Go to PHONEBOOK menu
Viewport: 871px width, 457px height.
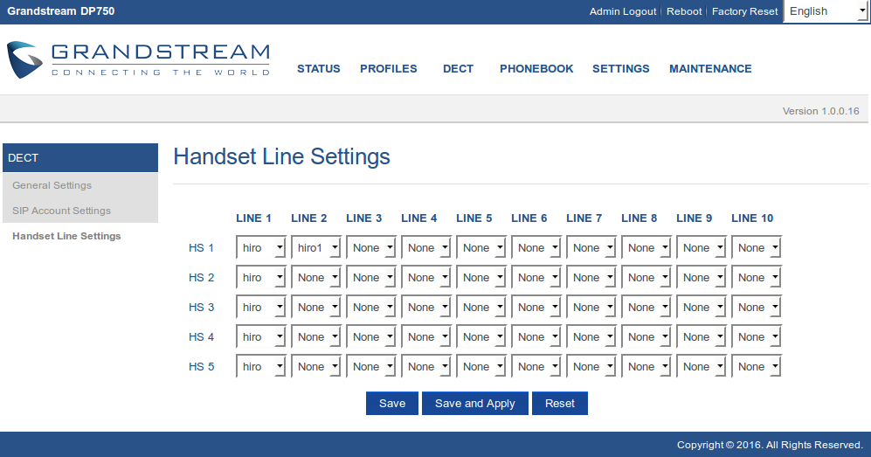536,69
